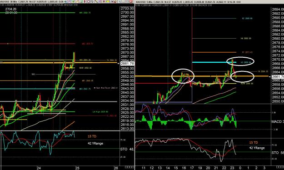This screenshot has height=170, width=284.
Task: Click the 2691.00 price axis label
Action: [x=127, y=25]
